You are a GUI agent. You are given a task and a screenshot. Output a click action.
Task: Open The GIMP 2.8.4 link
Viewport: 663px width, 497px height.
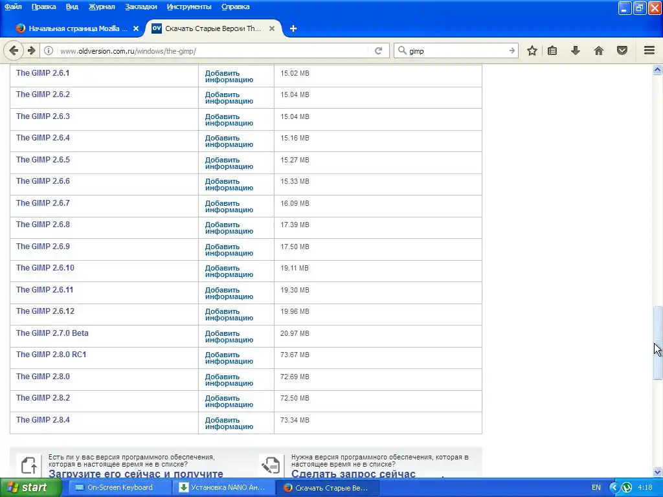[43, 420]
